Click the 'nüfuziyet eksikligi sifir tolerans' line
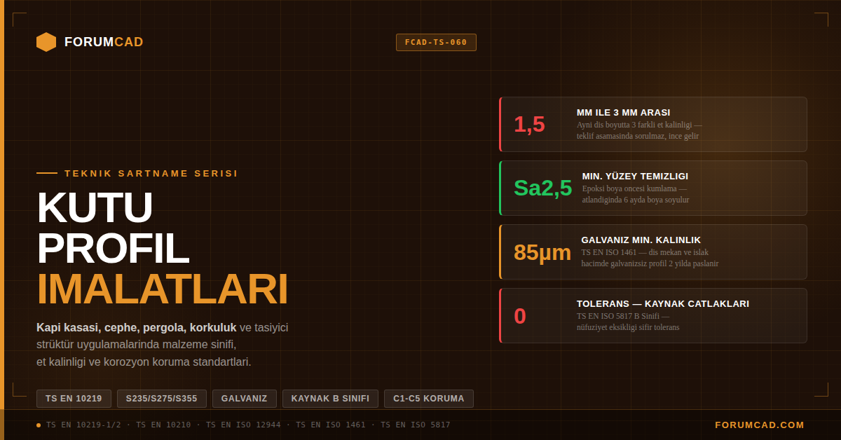The height and width of the screenshot is (440, 841). tap(628, 327)
